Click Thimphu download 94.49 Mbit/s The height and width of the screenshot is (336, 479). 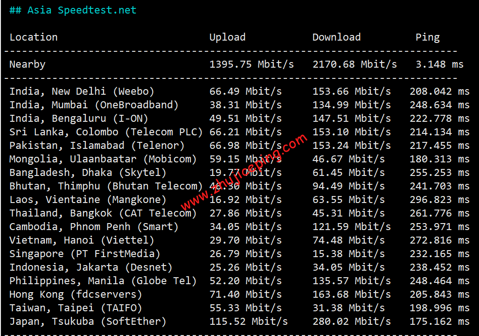point(348,186)
